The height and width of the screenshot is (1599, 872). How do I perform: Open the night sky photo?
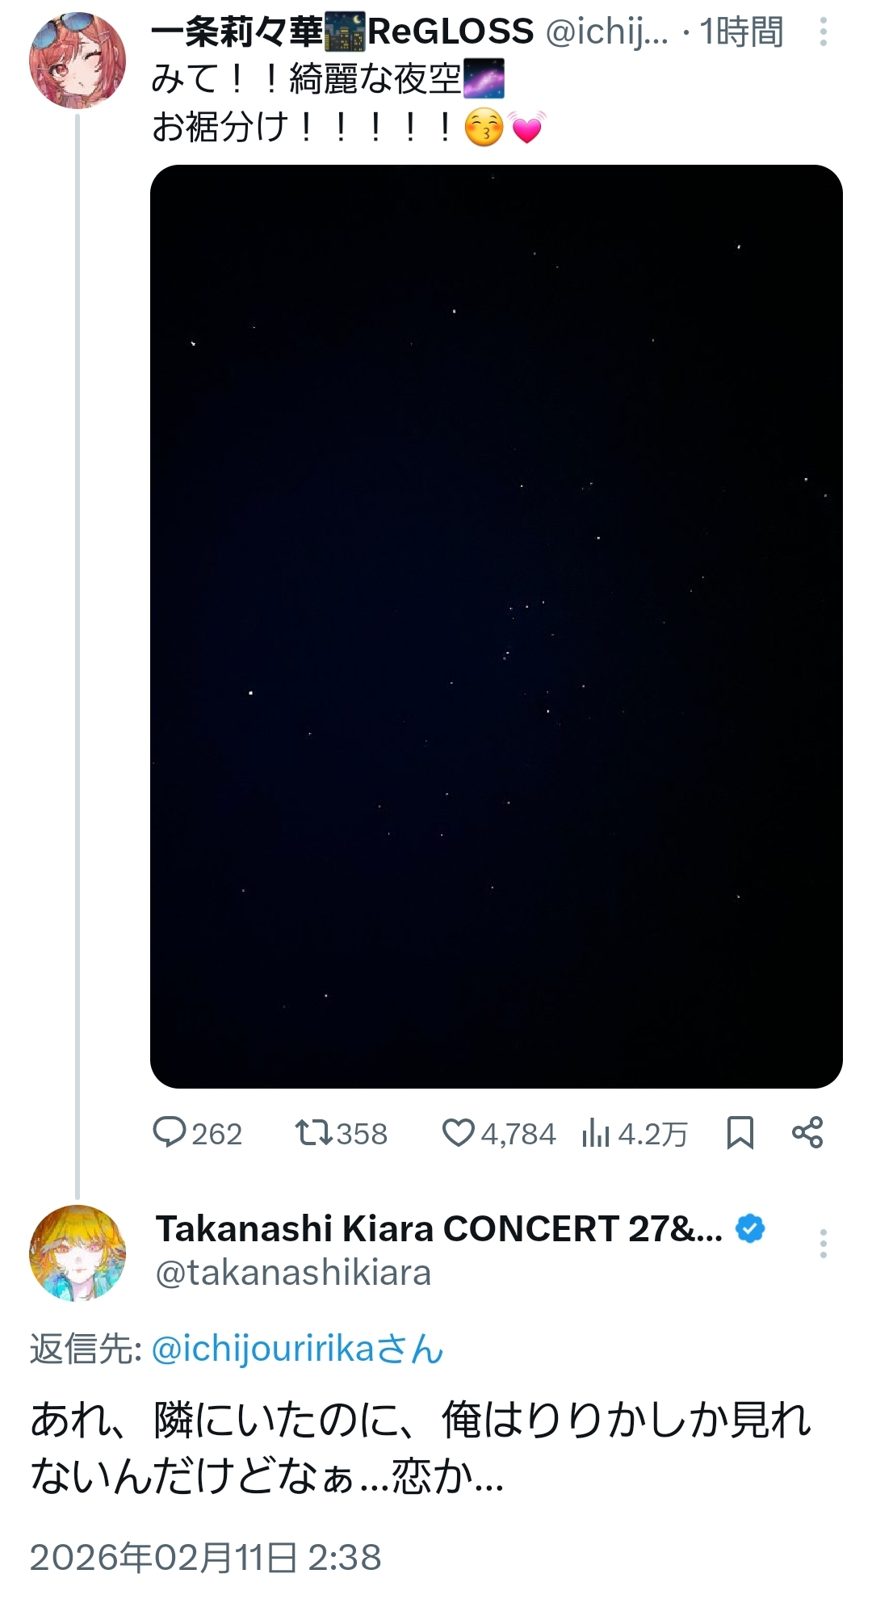click(x=496, y=626)
